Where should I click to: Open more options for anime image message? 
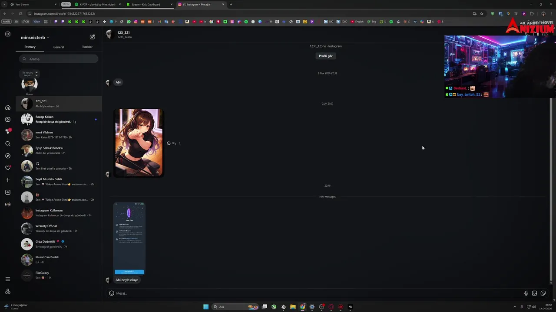[179, 143]
